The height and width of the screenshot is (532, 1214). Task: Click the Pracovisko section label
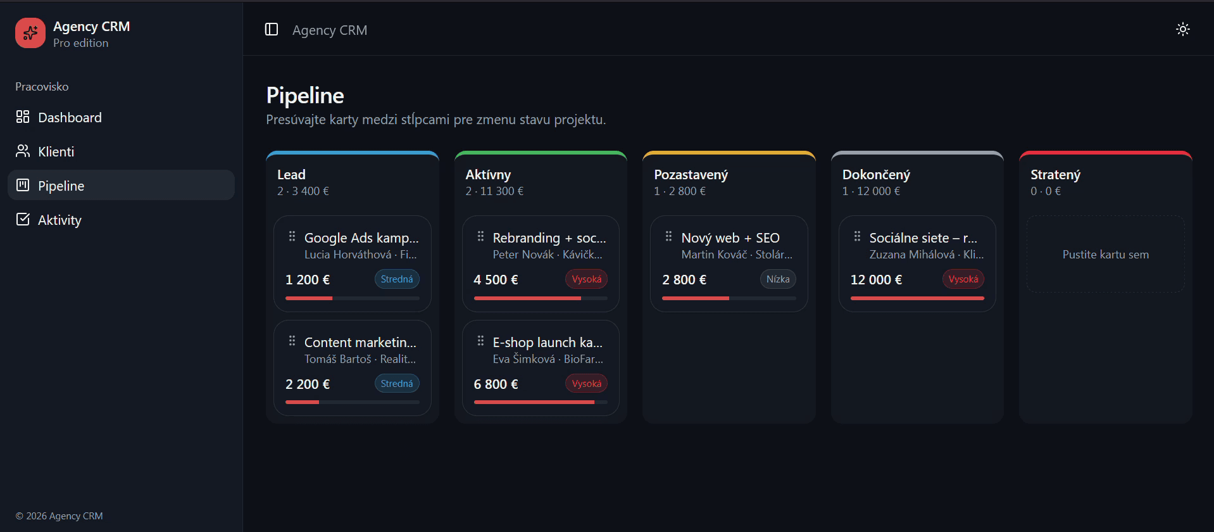[x=42, y=87]
